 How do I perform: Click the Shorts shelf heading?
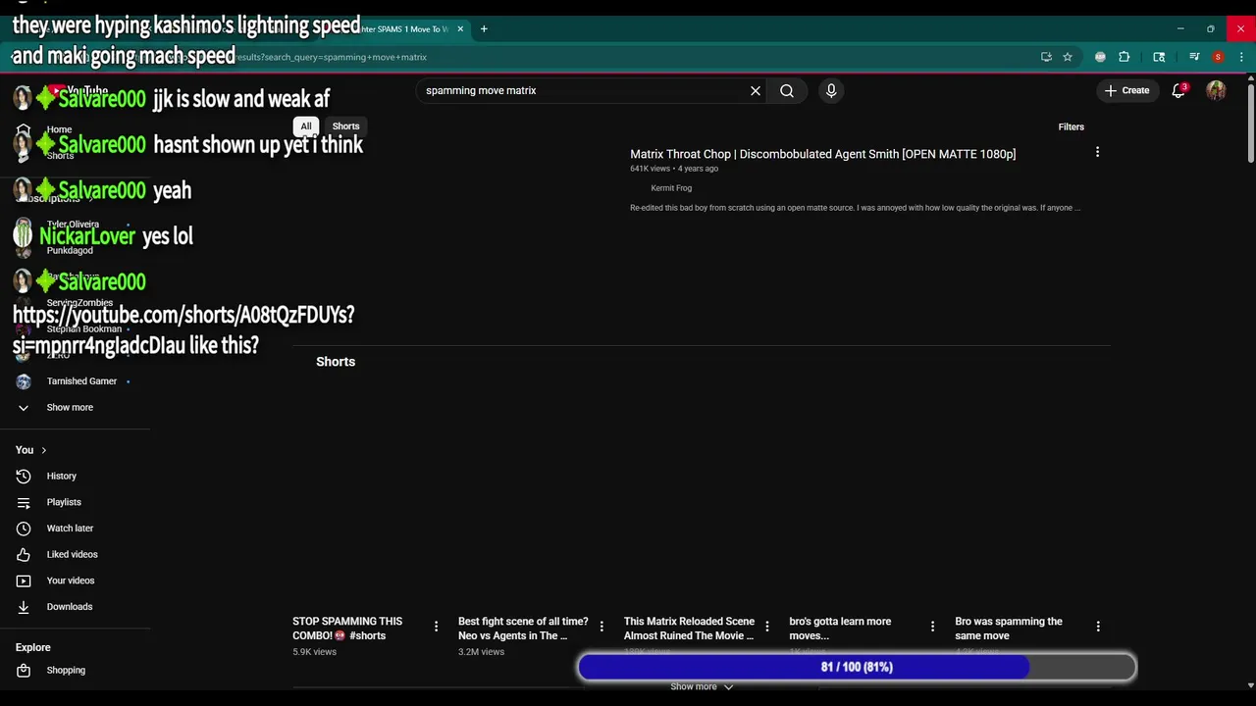[x=336, y=362]
